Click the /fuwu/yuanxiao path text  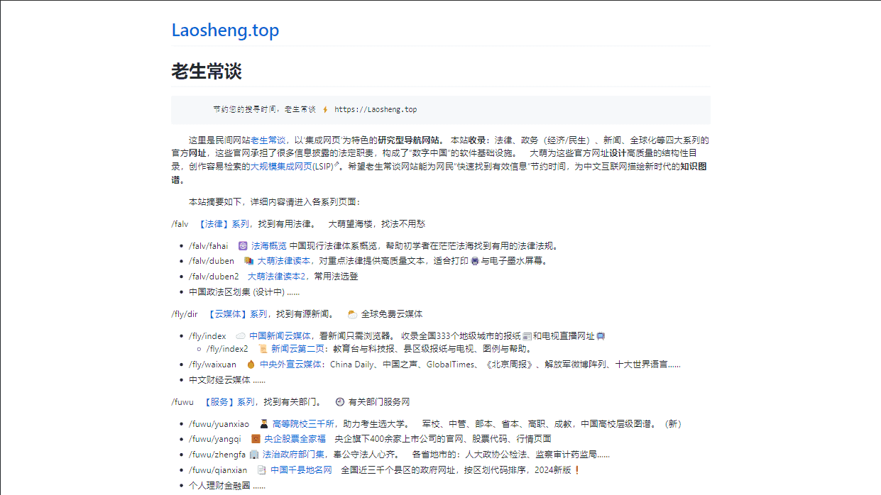point(219,424)
